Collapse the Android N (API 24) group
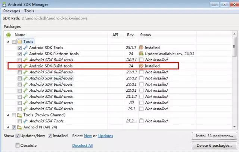The width and height of the screenshot is (239, 152). (8, 127)
